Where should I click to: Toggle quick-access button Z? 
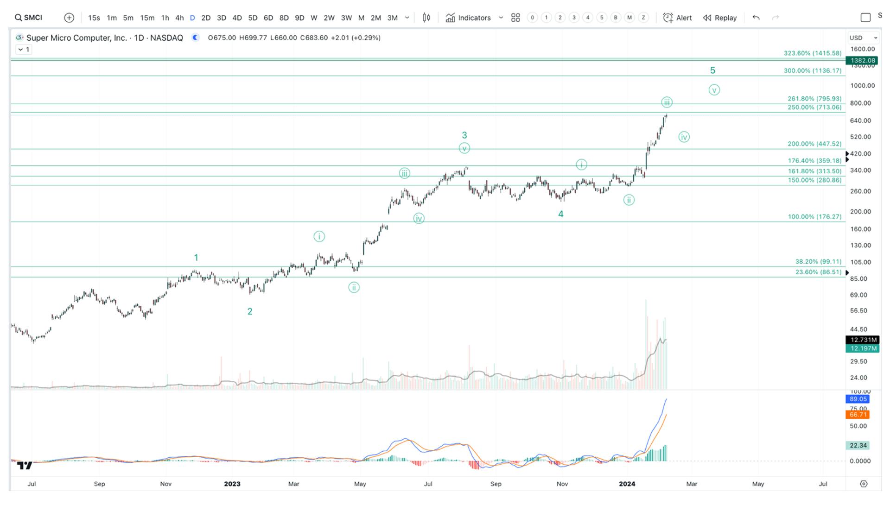[x=643, y=18]
